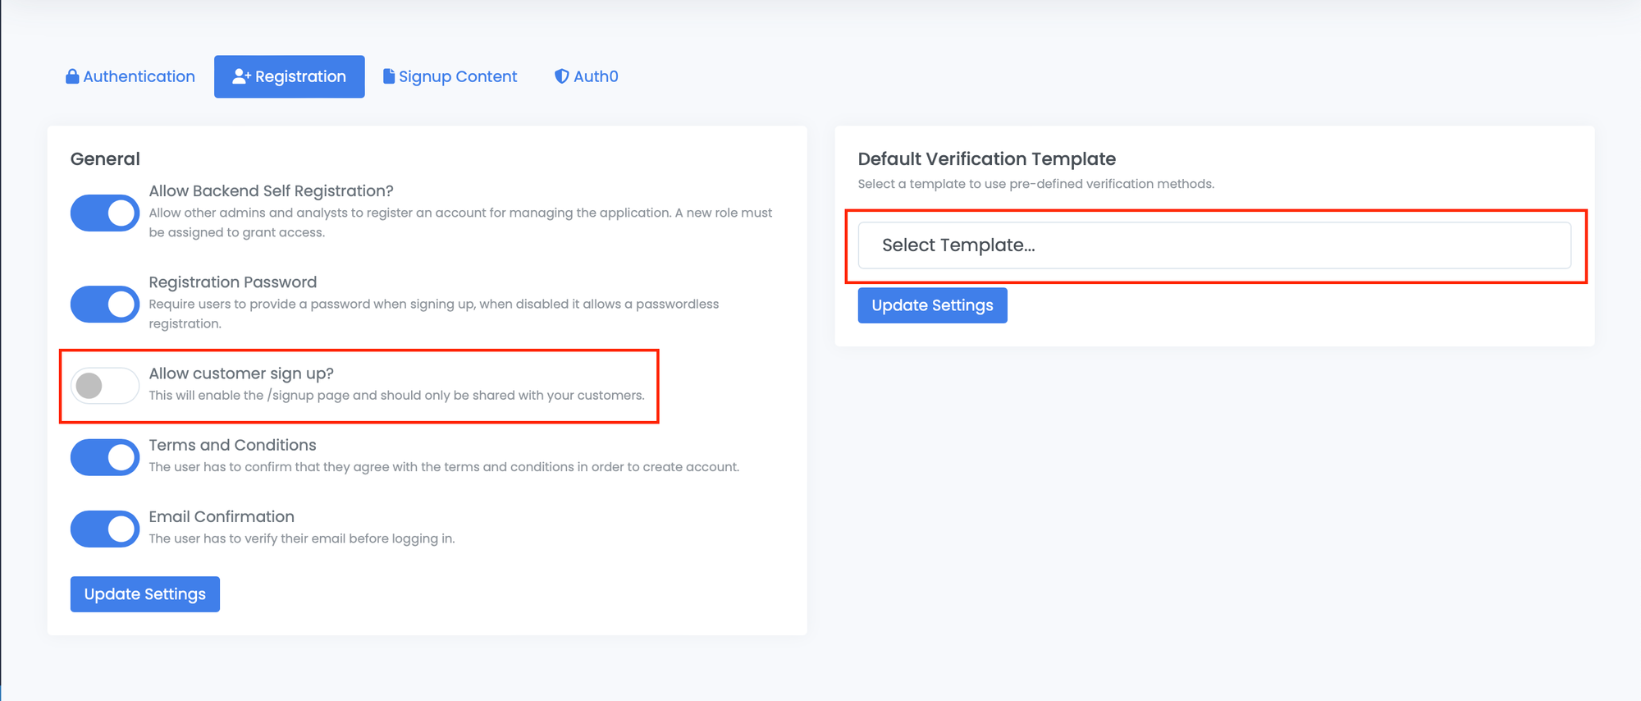Click the "Default Verification Template" heading
Image resolution: width=1641 pixels, height=701 pixels.
click(x=986, y=159)
